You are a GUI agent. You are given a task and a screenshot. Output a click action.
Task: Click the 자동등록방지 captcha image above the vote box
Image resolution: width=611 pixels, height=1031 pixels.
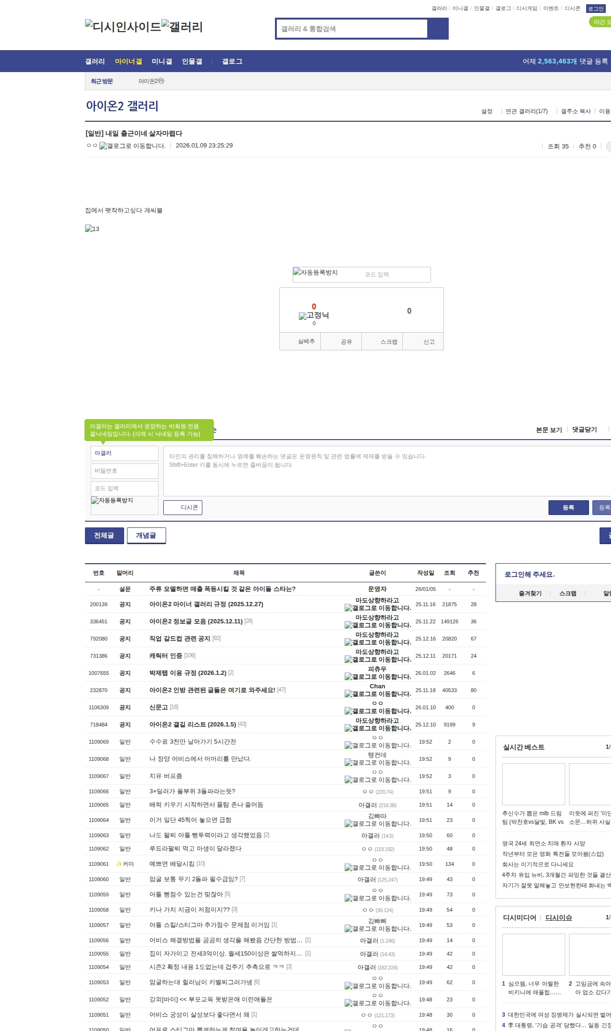click(316, 273)
